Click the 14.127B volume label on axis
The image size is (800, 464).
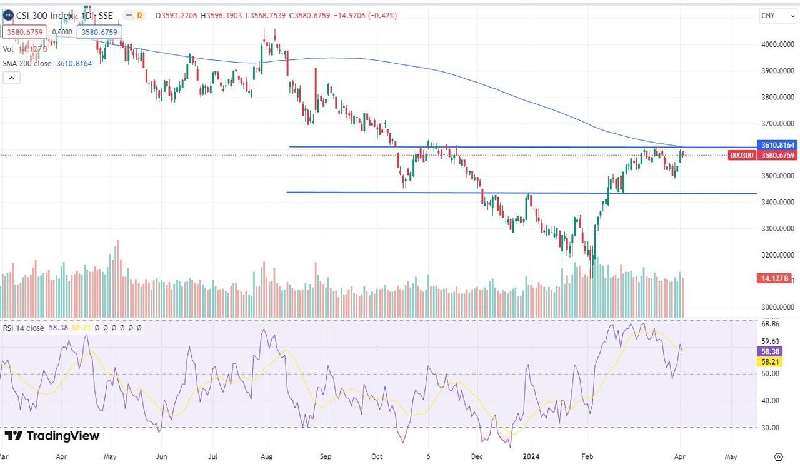[x=776, y=278]
